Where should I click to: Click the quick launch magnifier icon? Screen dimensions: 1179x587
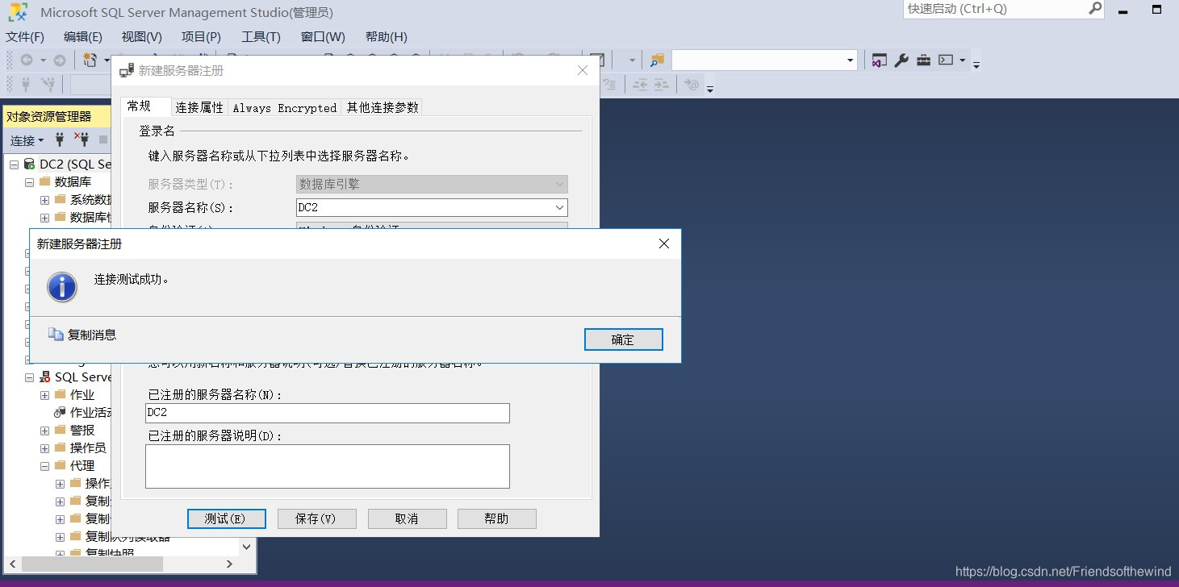[1095, 8]
